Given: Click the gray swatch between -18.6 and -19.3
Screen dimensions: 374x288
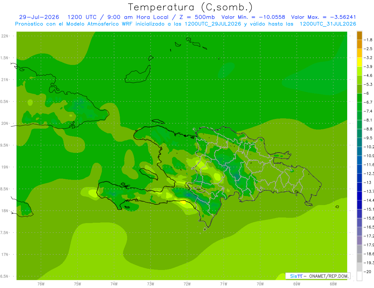Looking at the screenshot, I should coord(359,258).
